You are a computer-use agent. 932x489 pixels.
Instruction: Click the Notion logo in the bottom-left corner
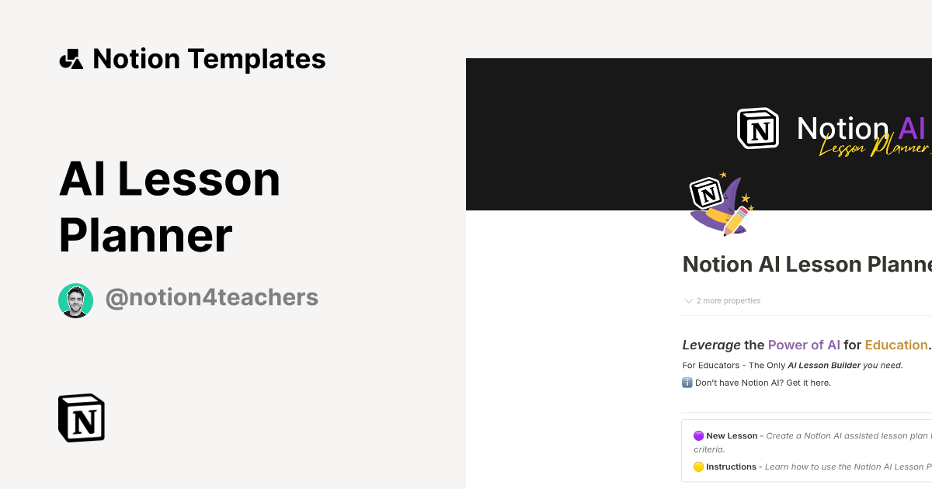(82, 418)
